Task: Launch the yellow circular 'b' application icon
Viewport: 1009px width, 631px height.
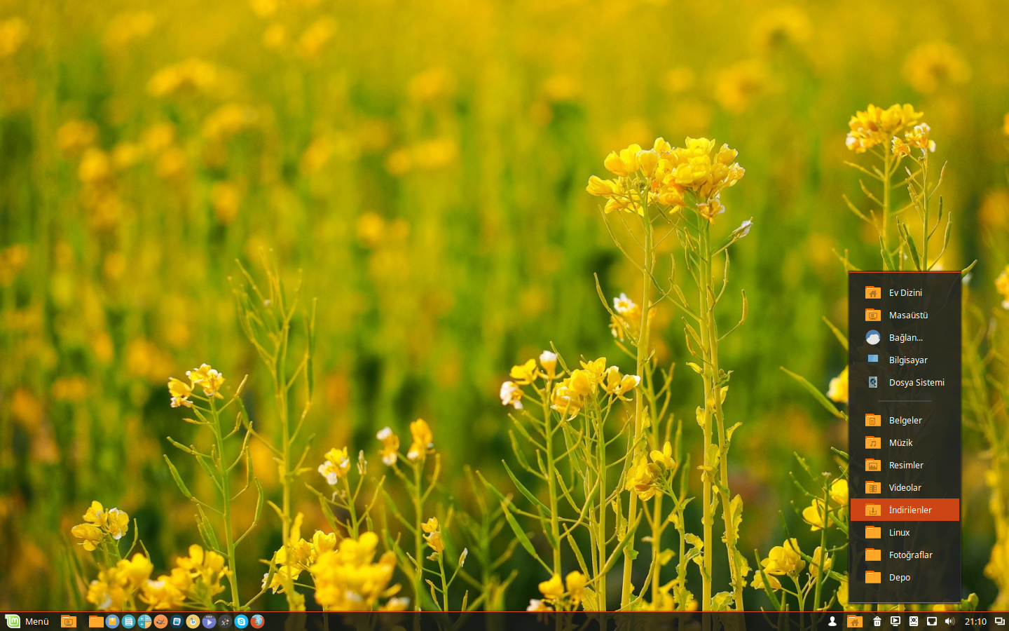Action: pos(193,621)
